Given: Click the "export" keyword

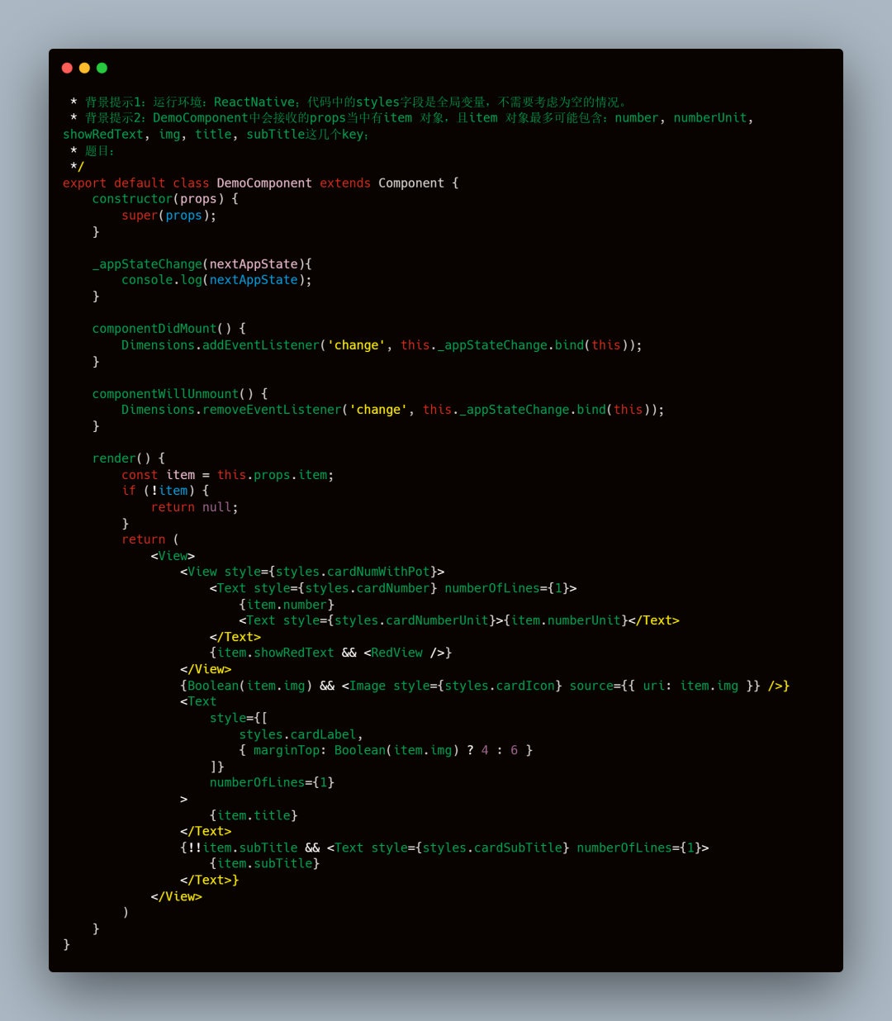Looking at the screenshot, I should [x=84, y=183].
